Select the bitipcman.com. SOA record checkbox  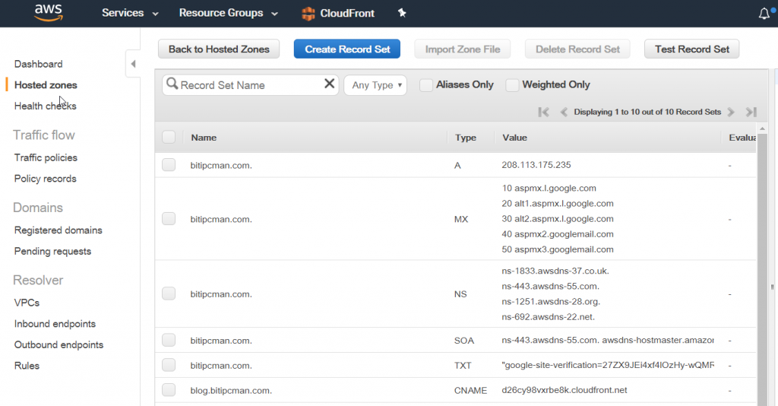pos(169,340)
